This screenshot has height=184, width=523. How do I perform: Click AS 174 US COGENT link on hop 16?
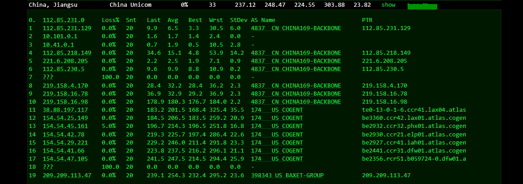[277, 150]
